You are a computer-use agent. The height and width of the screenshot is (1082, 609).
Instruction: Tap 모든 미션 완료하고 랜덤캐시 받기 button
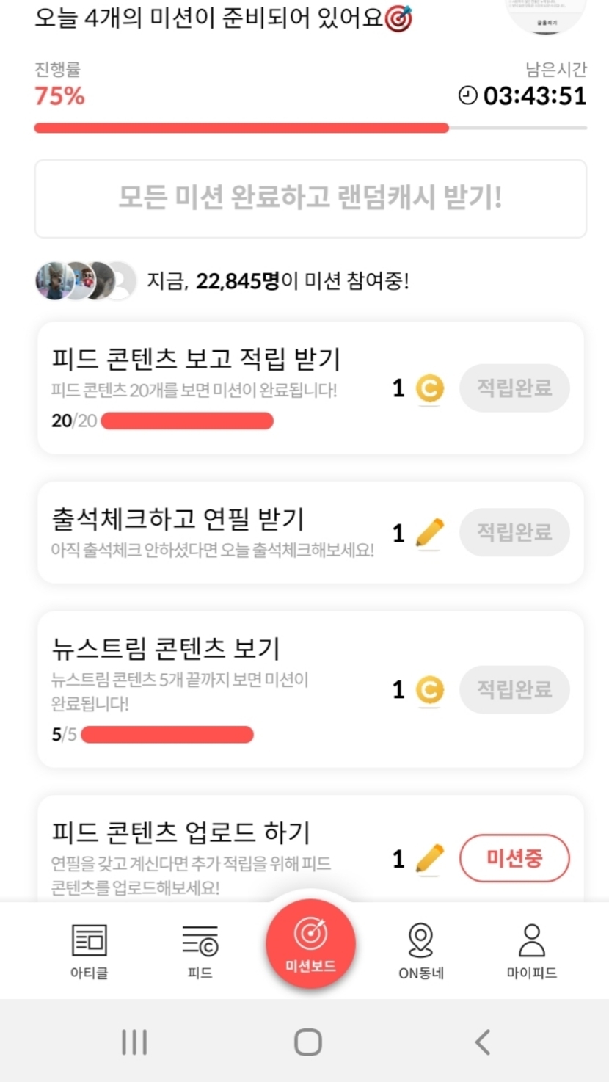(x=310, y=198)
